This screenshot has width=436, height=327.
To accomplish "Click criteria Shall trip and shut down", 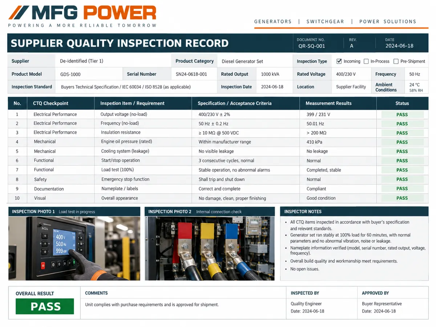I will click(x=222, y=179).
